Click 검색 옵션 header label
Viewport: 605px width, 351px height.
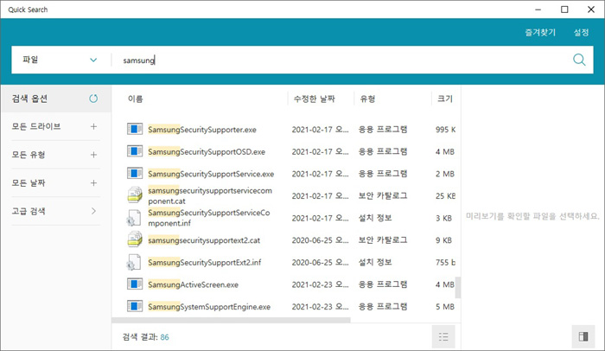pyautogui.click(x=29, y=99)
